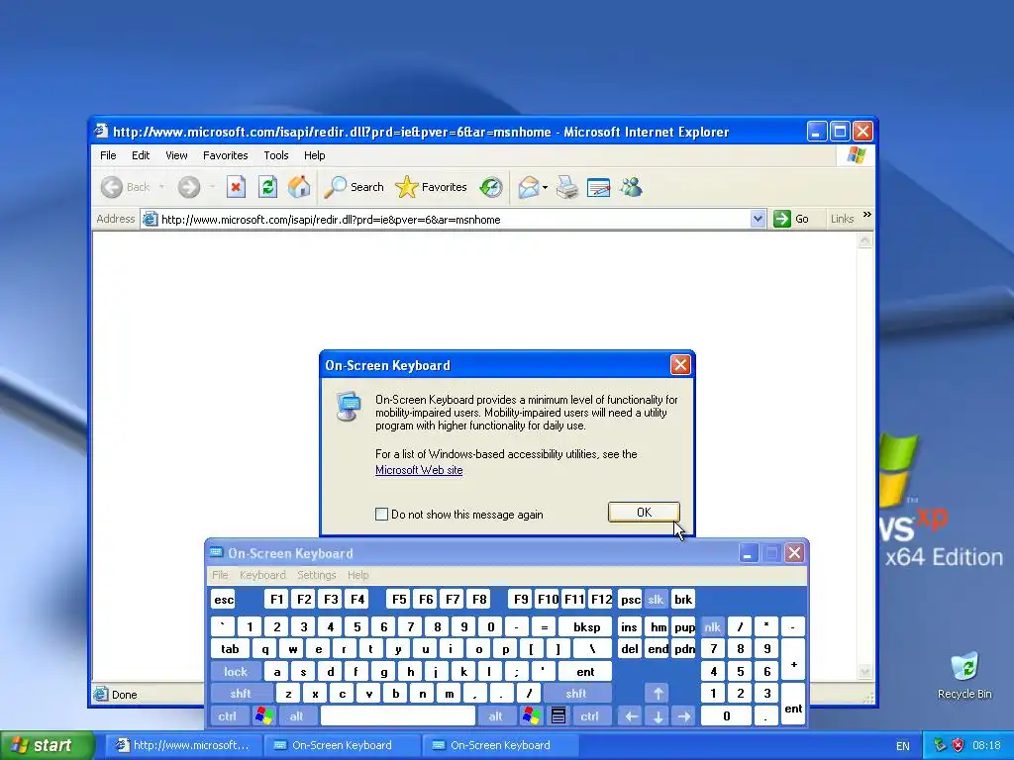Viewport: 1014px width, 760px height.
Task: Open the Home page icon in Internet Explorer
Action: 299,187
